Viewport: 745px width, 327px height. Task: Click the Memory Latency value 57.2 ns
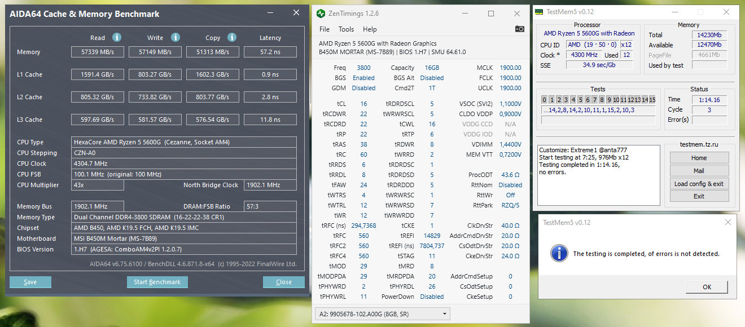click(270, 52)
